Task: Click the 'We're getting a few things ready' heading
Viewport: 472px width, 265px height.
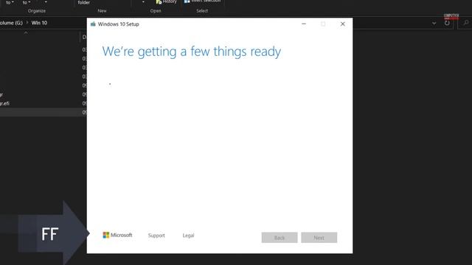Action: 192,52
